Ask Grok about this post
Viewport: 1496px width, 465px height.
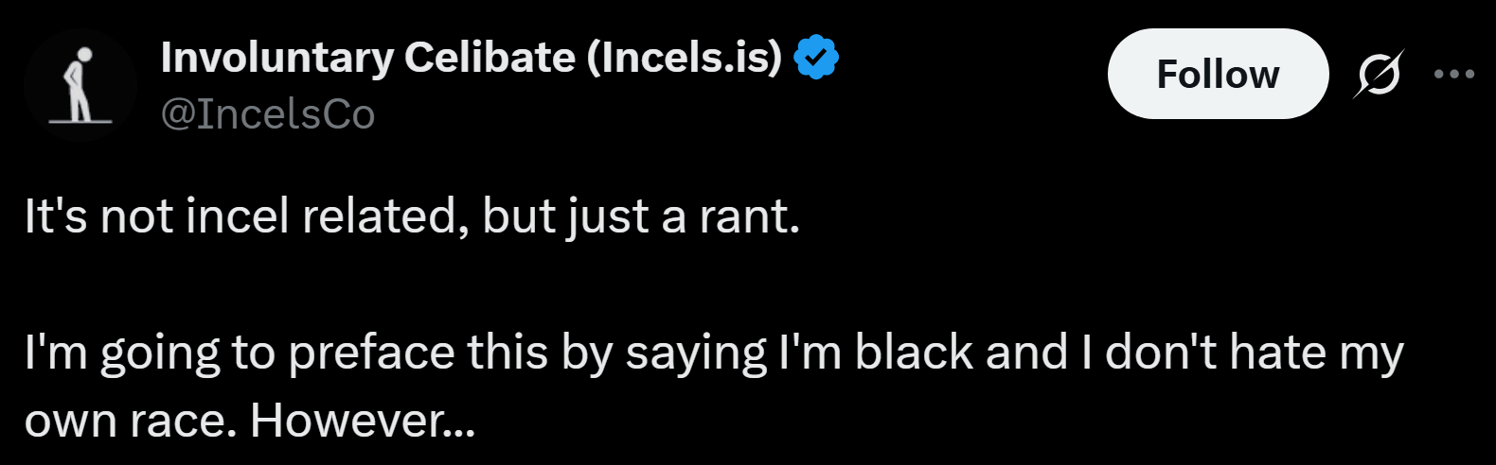tap(1379, 74)
